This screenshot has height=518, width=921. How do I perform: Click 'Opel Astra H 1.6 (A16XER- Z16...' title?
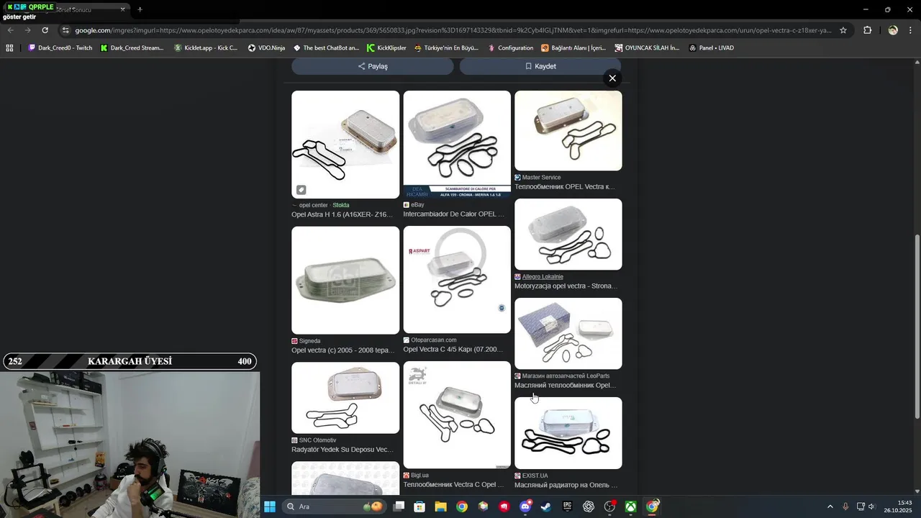tap(342, 214)
